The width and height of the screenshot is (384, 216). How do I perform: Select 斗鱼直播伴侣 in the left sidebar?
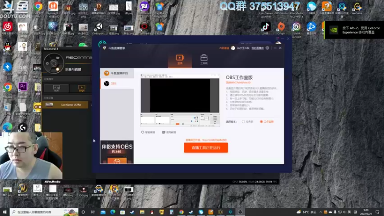click(117, 73)
